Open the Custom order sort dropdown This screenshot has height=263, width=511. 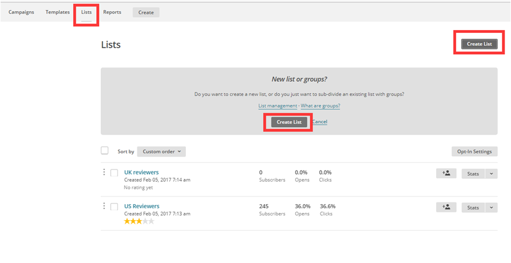(x=161, y=151)
